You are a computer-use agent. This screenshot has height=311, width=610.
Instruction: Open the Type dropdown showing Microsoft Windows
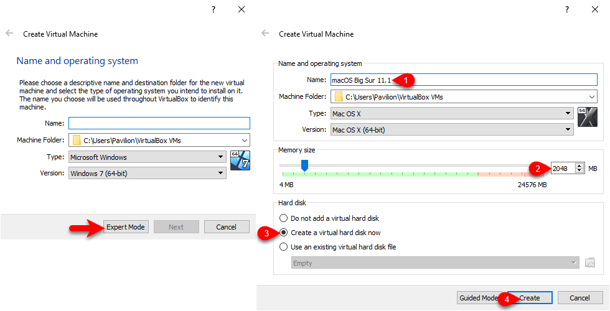[148, 157]
